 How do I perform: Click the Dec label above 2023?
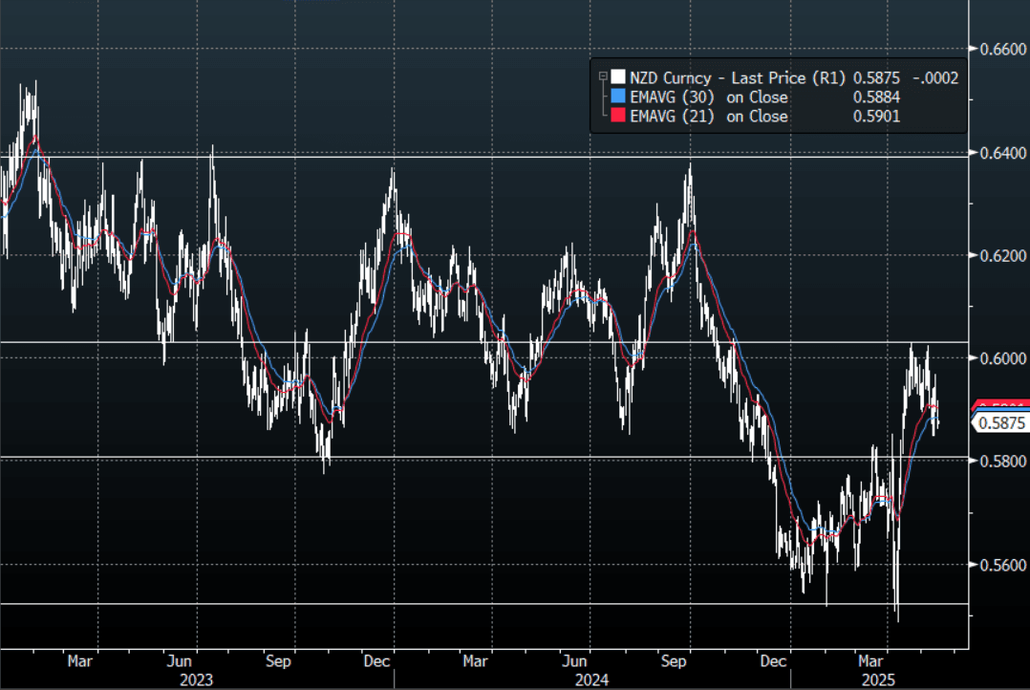tap(376, 660)
